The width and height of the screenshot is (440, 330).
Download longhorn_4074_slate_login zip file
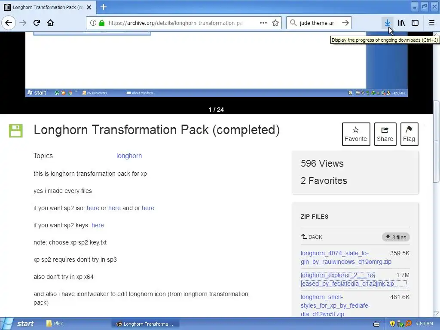pos(346,257)
